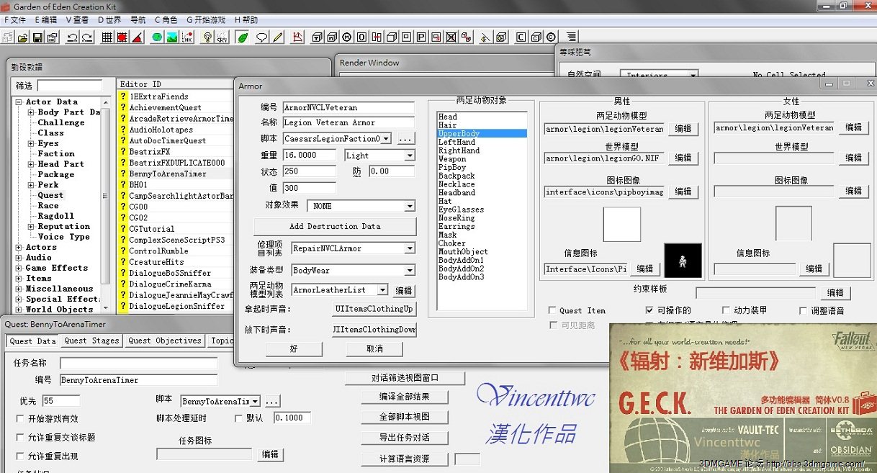877x473 pixels.
Task: Click the pencil edit toolbar icon
Action: point(278,37)
